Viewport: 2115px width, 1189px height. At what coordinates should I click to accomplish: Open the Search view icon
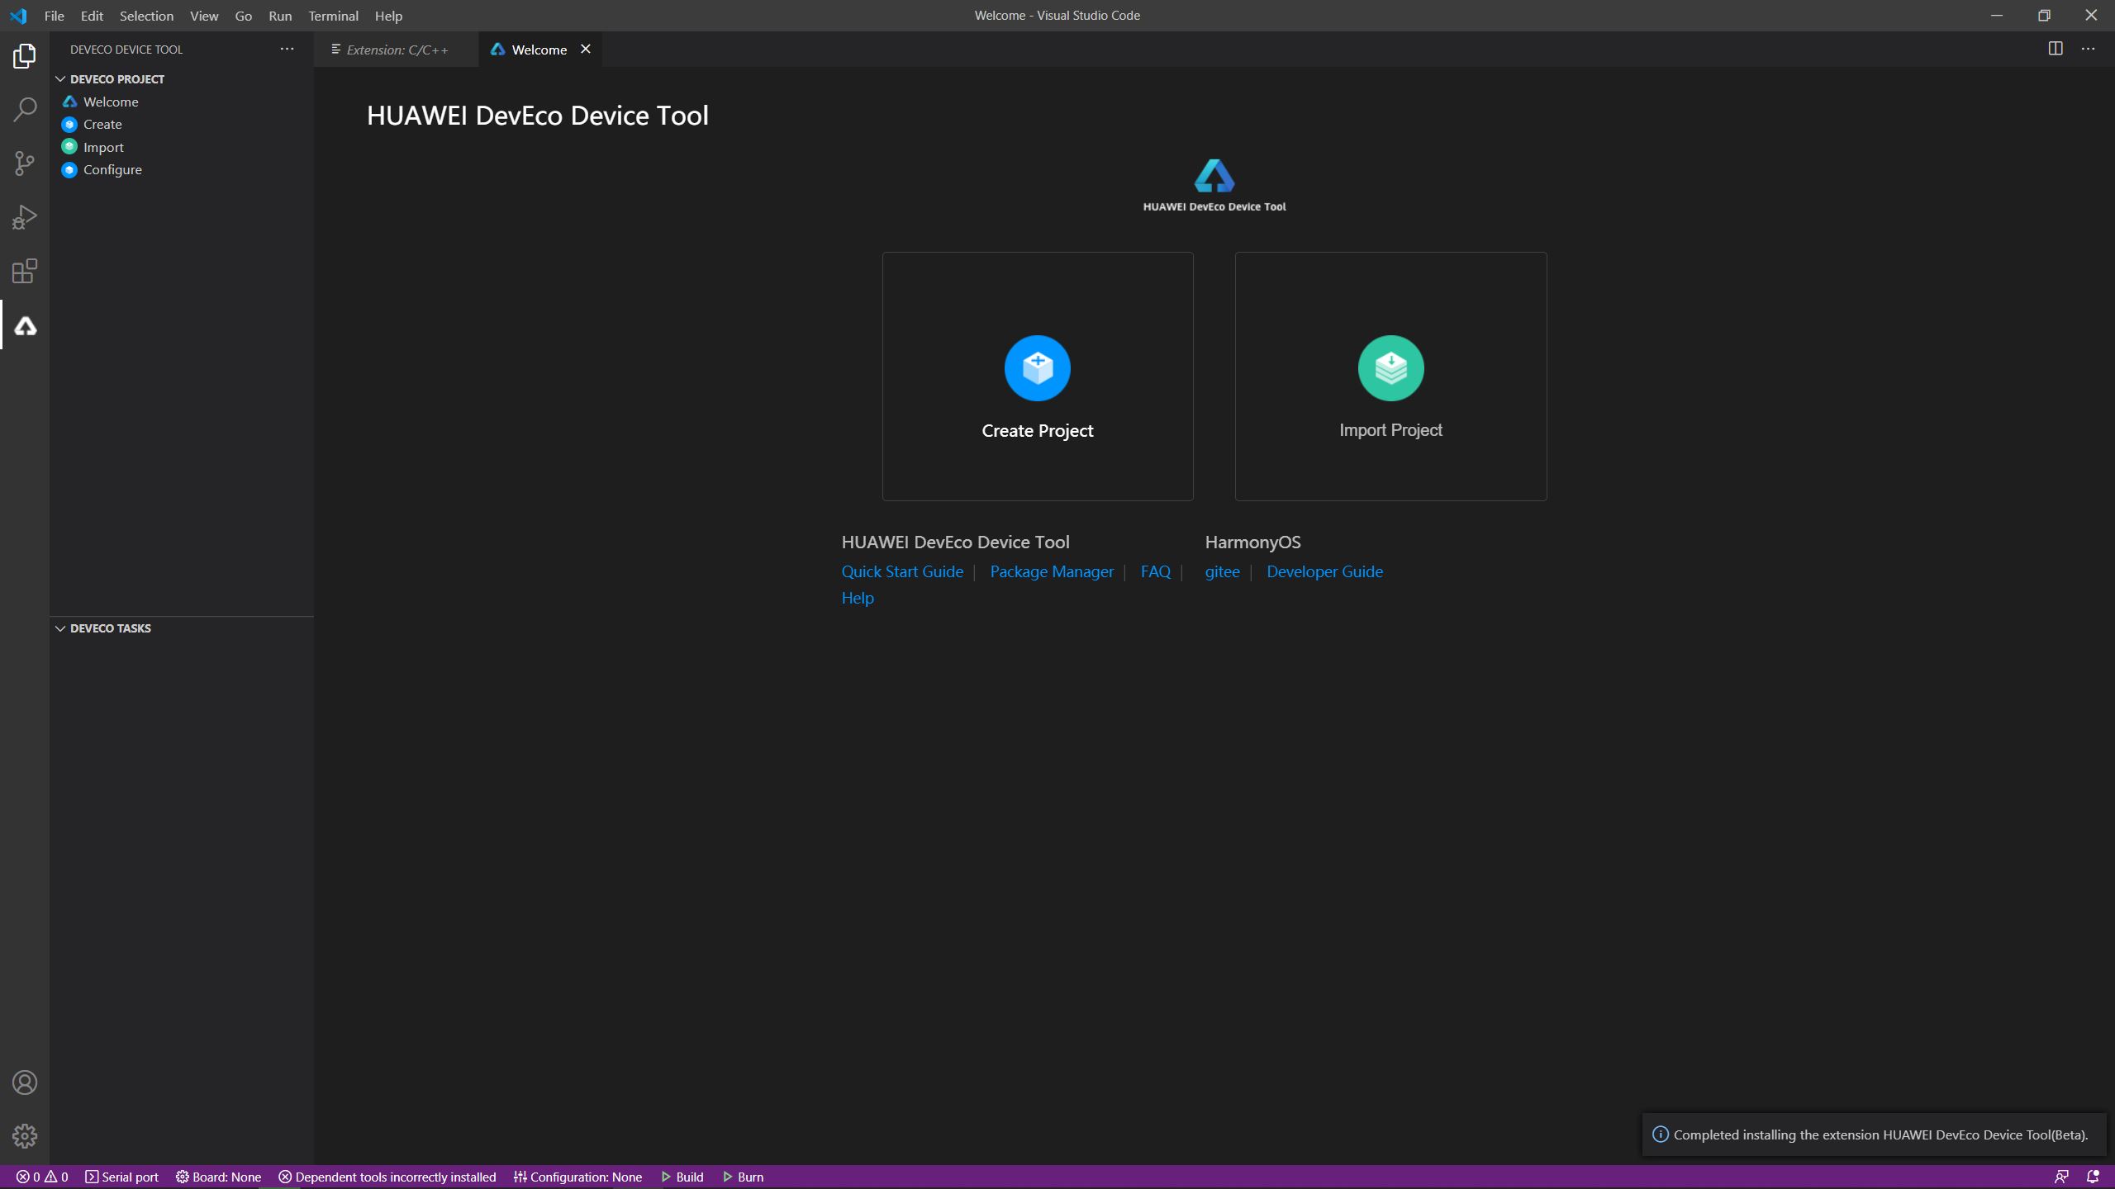(25, 109)
